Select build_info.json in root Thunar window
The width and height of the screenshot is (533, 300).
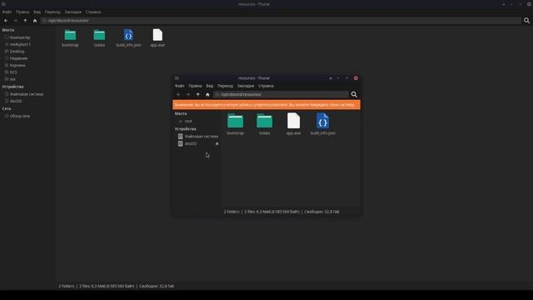pyautogui.click(x=323, y=124)
